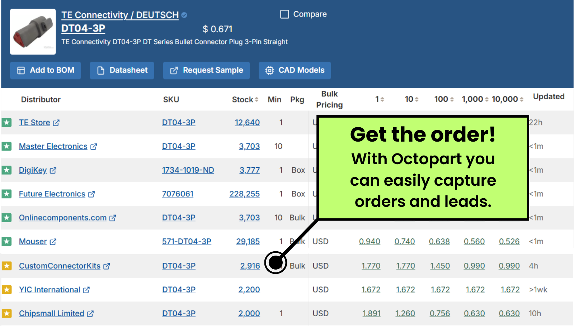The image size is (574, 328).
Task: Open Mouser's 0.526 price link
Action: [509, 241]
